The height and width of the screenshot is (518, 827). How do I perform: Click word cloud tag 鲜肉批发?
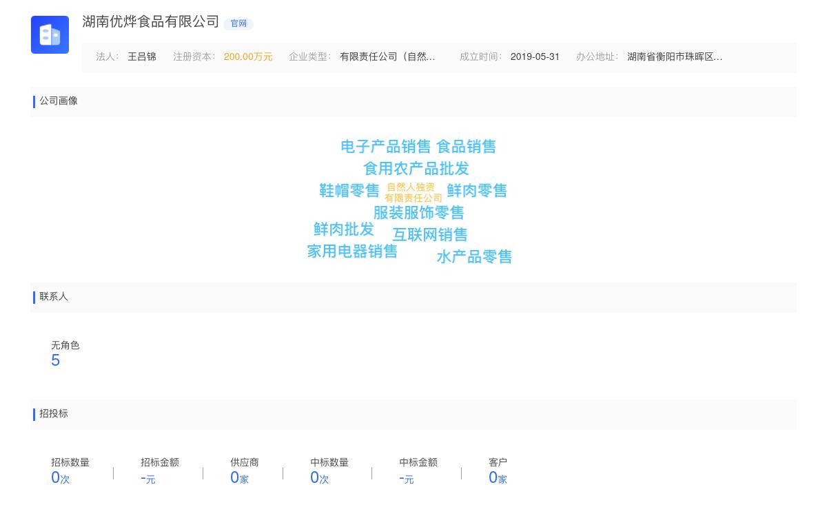tap(344, 229)
